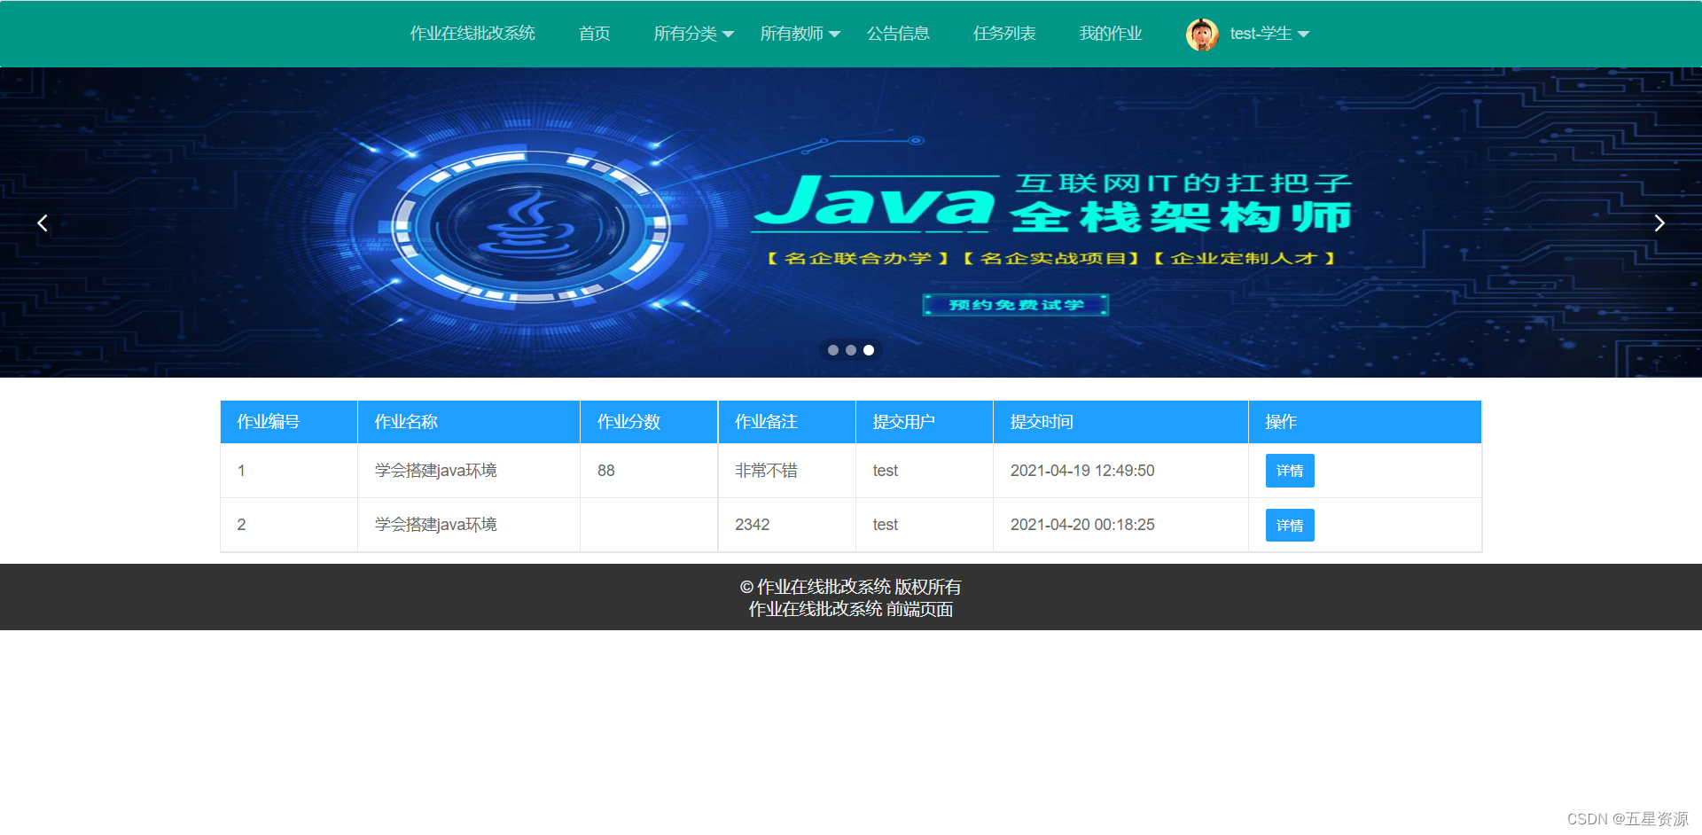
Task: Click 学会搭建java环境 in homework row 2
Action: click(435, 525)
